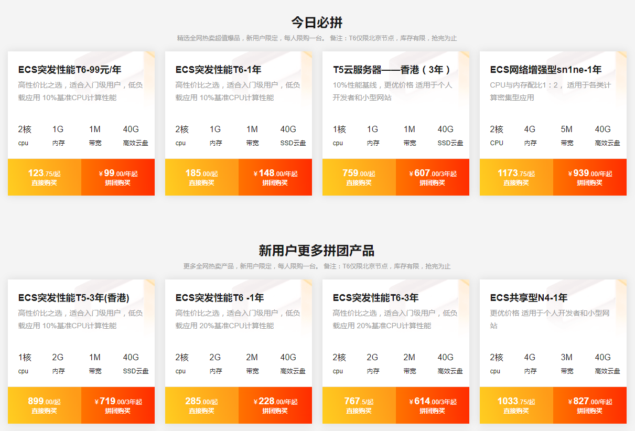Click 今日必拼 section heading
Screen dimensions: 635x431
(x=317, y=23)
